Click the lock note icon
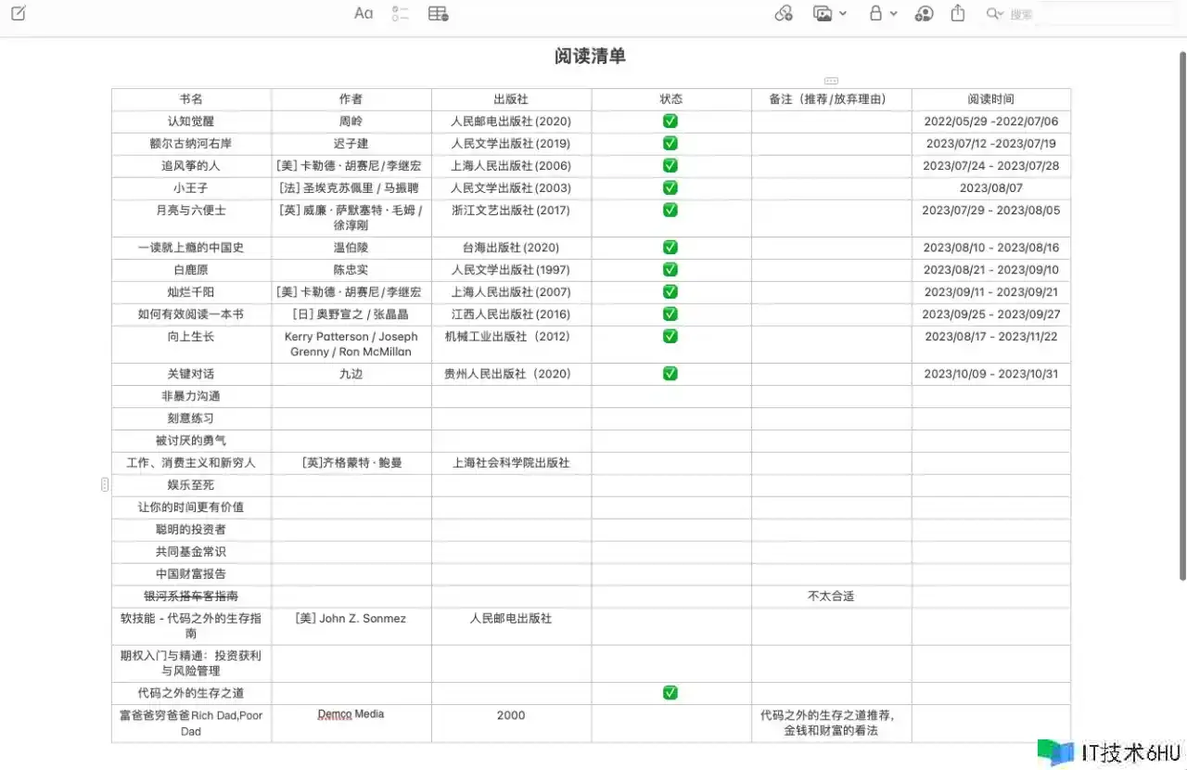 click(x=875, y=13)
